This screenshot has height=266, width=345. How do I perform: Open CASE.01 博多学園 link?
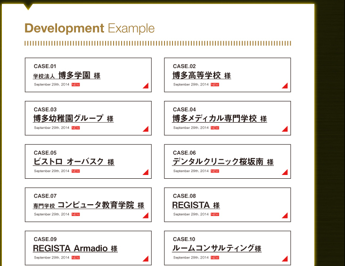pos(67,75)
